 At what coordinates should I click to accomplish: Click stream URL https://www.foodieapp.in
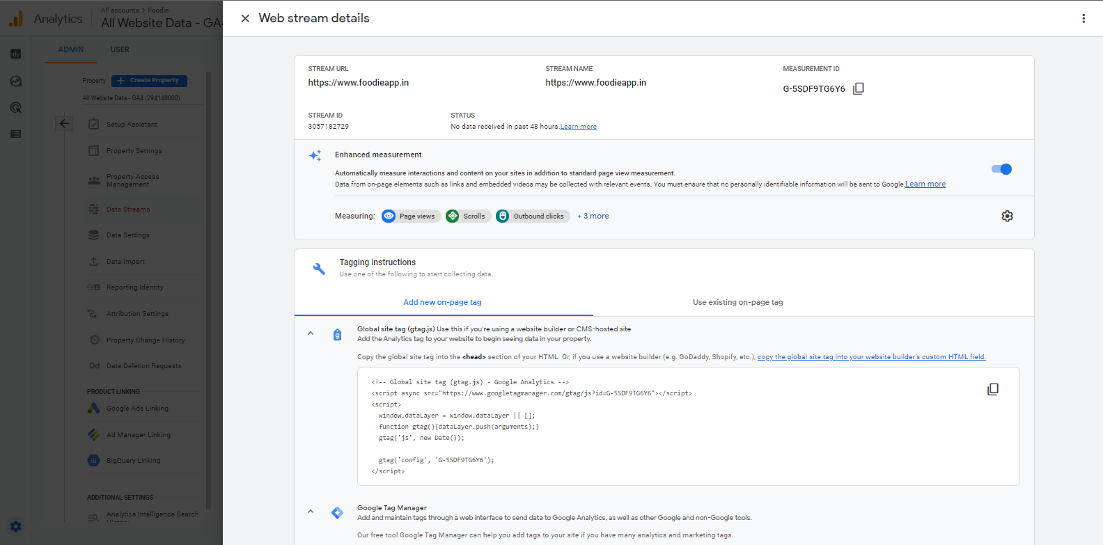pos(359,83)
